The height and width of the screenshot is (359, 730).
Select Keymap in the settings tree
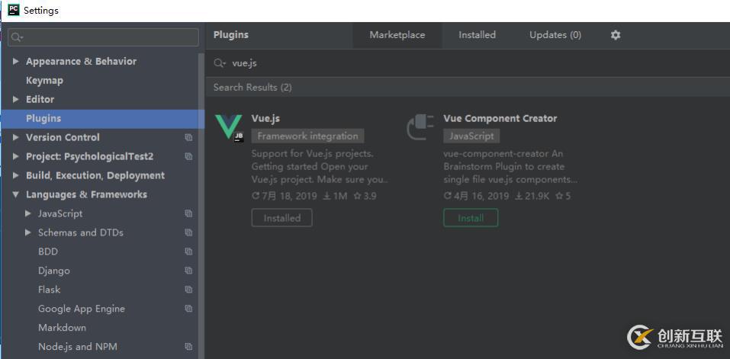[44, 81]
